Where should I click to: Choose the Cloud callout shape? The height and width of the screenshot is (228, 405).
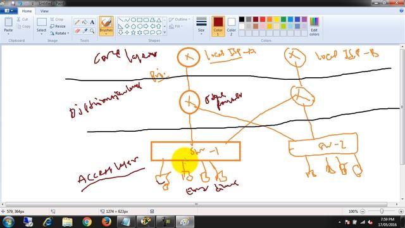pyautogui.click(x=159, y=32)
